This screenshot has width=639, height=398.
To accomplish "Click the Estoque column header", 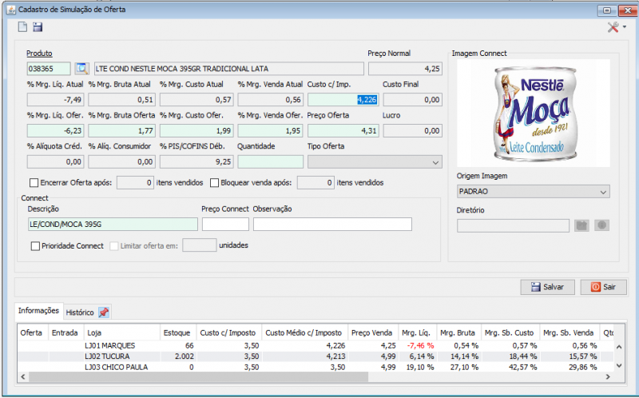I will pyautogui.click(x=178, y=332).
